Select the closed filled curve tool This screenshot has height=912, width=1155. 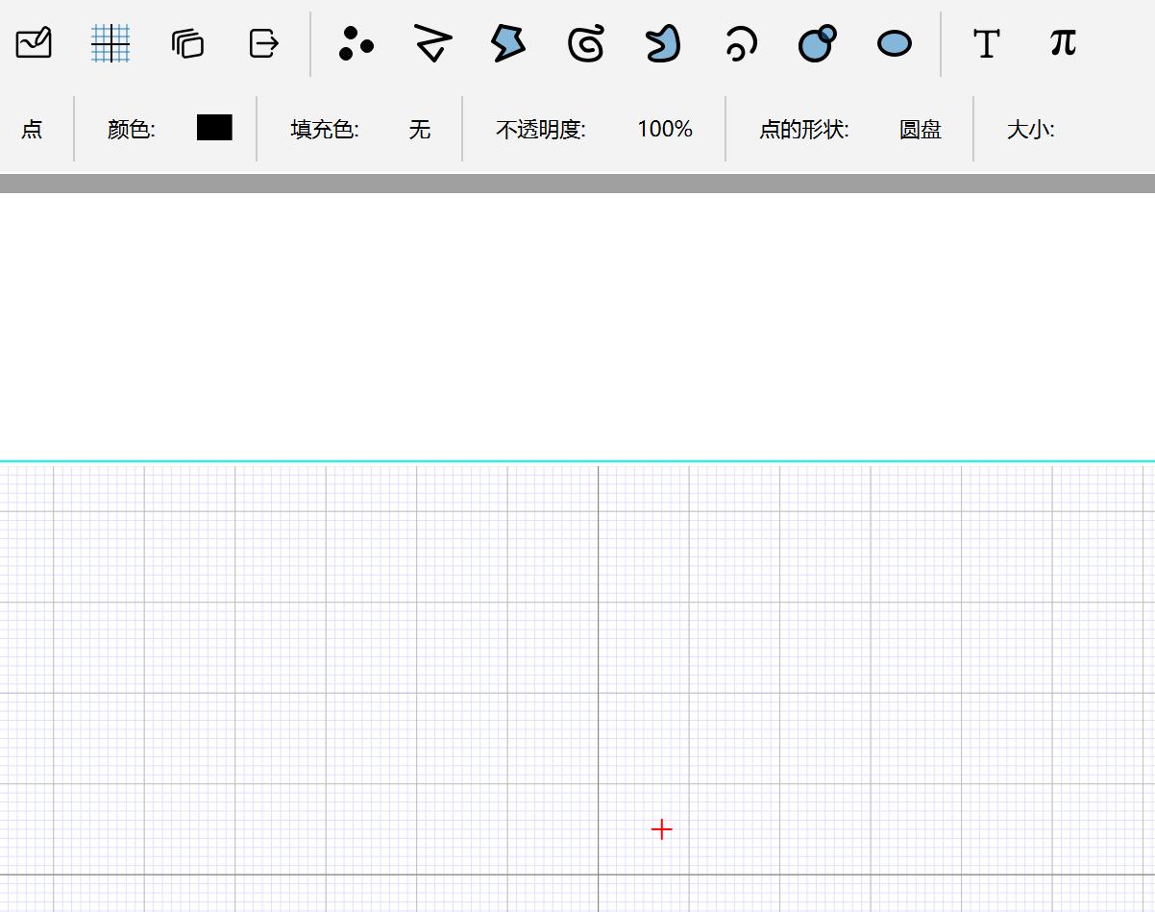tap(662, 43)
